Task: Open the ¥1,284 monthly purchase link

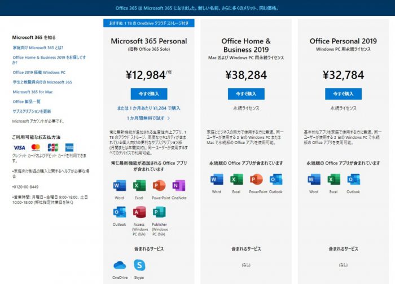Action: [148, 108]
